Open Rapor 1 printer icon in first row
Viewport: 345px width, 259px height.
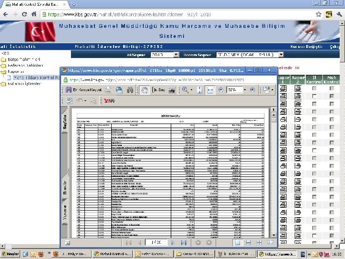(x=283, y=88)
